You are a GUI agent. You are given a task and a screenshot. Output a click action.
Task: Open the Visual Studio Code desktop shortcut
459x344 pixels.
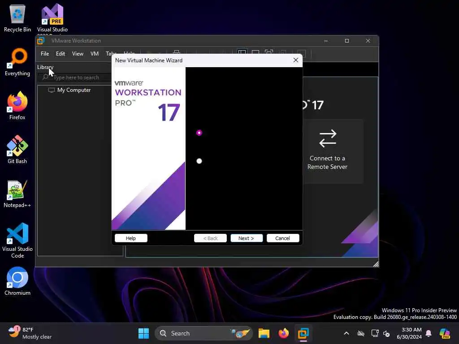pyautogui.click(x=17, y=241)
